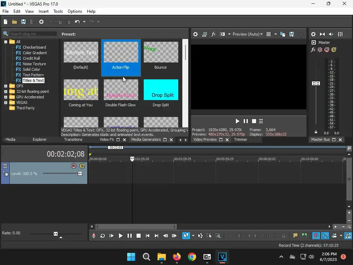Toggle Enable Snapping magnet

click(316, 236)
